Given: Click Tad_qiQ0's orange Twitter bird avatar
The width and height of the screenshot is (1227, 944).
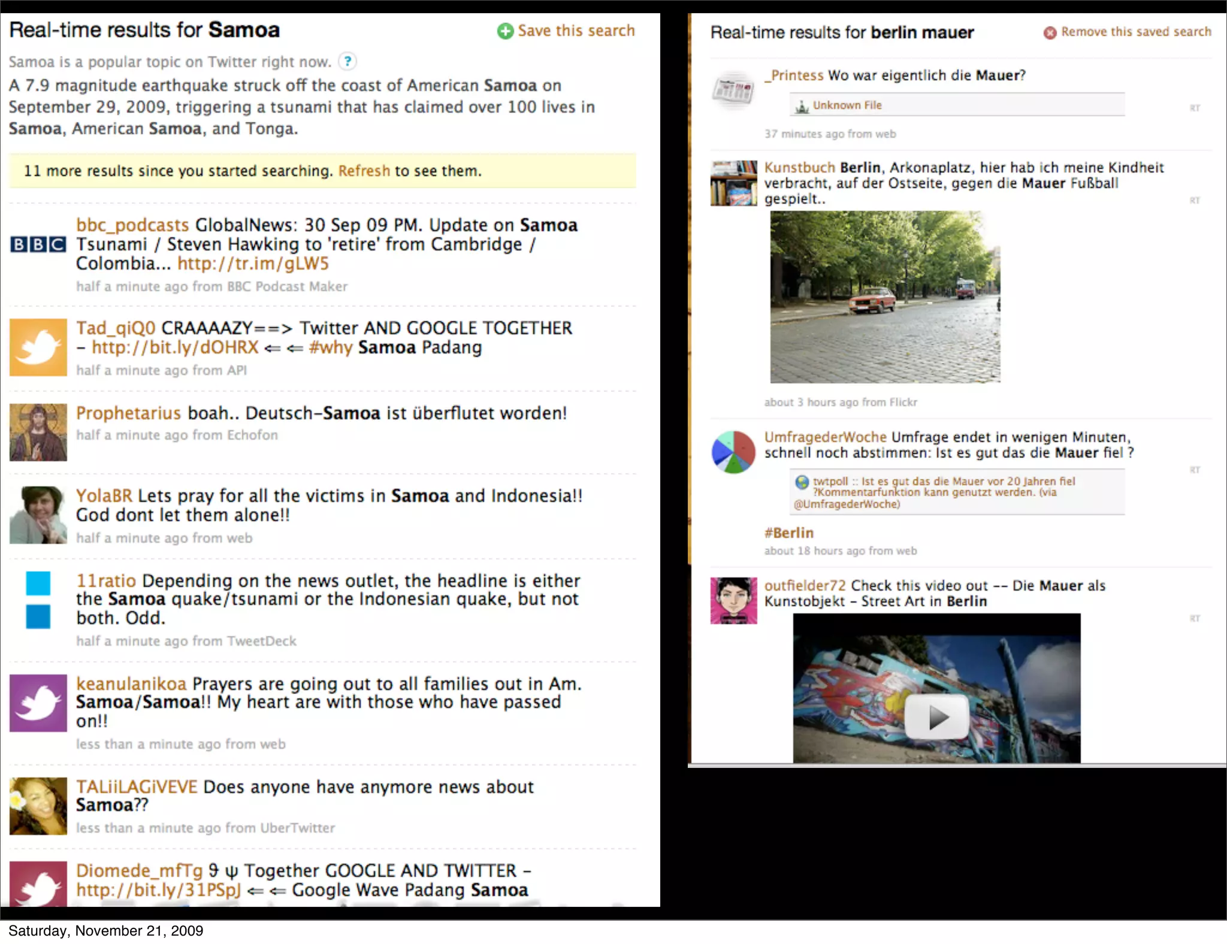Looking at the screenshot, I should [38, 347].
